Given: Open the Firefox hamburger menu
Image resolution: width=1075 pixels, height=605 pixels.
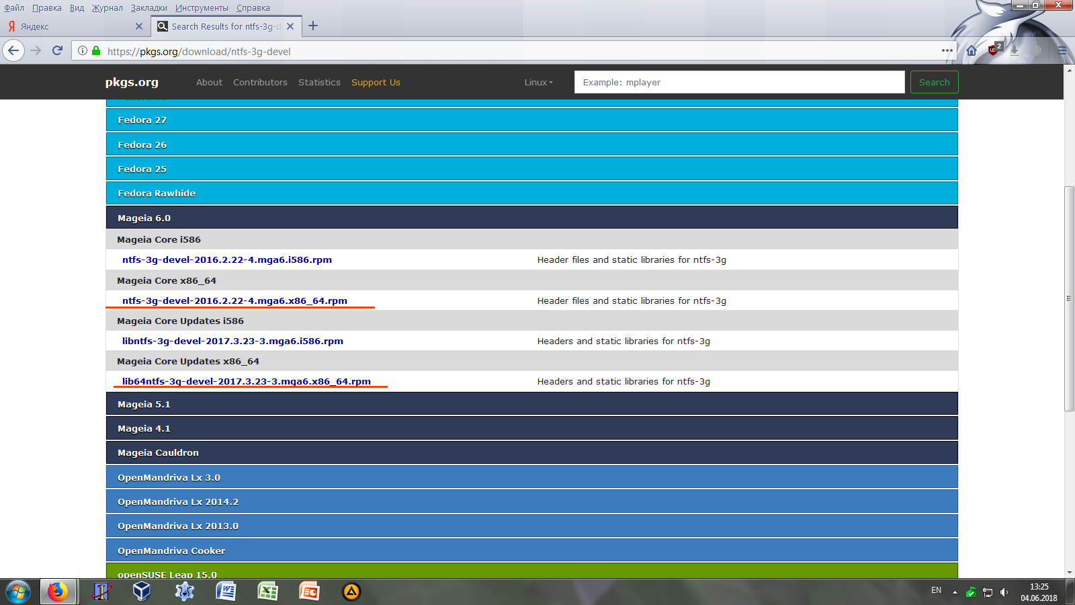Looking at the screenshot, I should click(x=1062, y=50).
